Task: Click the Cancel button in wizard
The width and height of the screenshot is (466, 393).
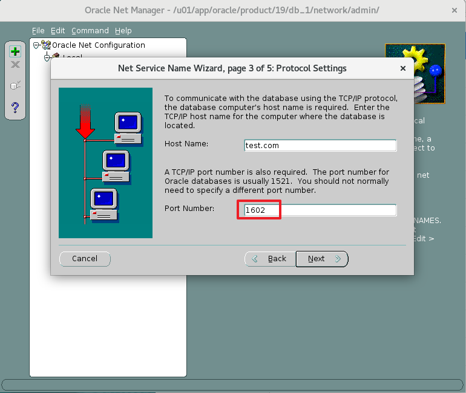Action: point(85,259)
